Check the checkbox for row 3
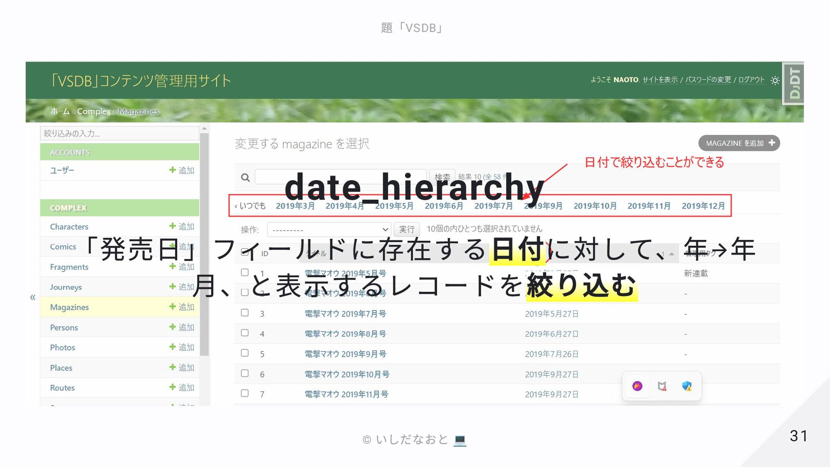Screen dimensions: 830x467 point(245,313)
